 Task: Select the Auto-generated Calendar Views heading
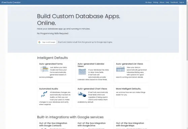[91, 65]
